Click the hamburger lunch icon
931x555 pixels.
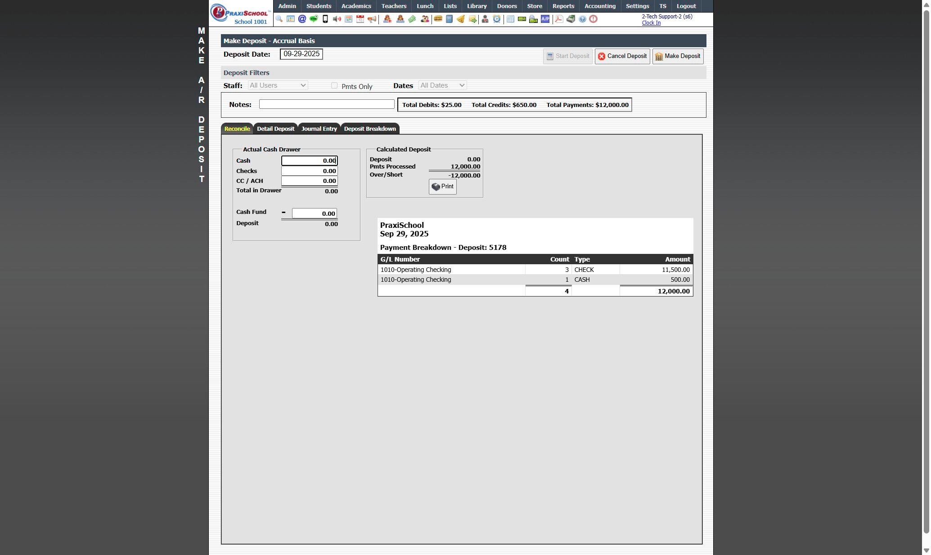tap(437, 19)
